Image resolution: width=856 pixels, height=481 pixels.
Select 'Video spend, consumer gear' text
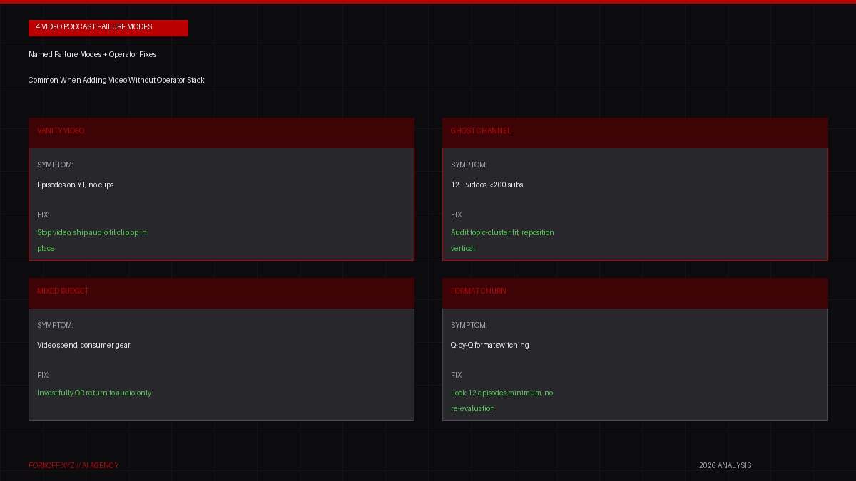pyautogui.click(x=83, y=346)
